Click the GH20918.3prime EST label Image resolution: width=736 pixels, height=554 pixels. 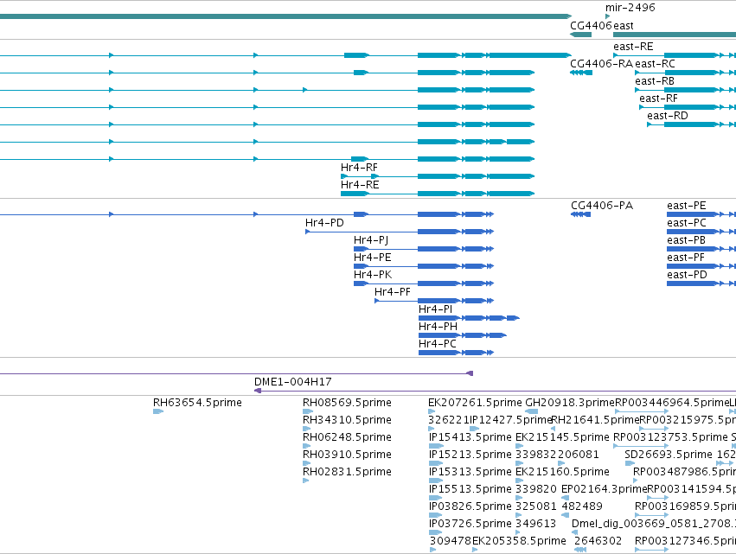click(570, 403)
